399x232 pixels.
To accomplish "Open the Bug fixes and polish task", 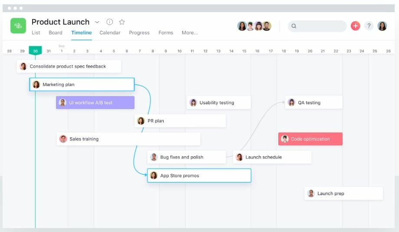I will 187,157.
